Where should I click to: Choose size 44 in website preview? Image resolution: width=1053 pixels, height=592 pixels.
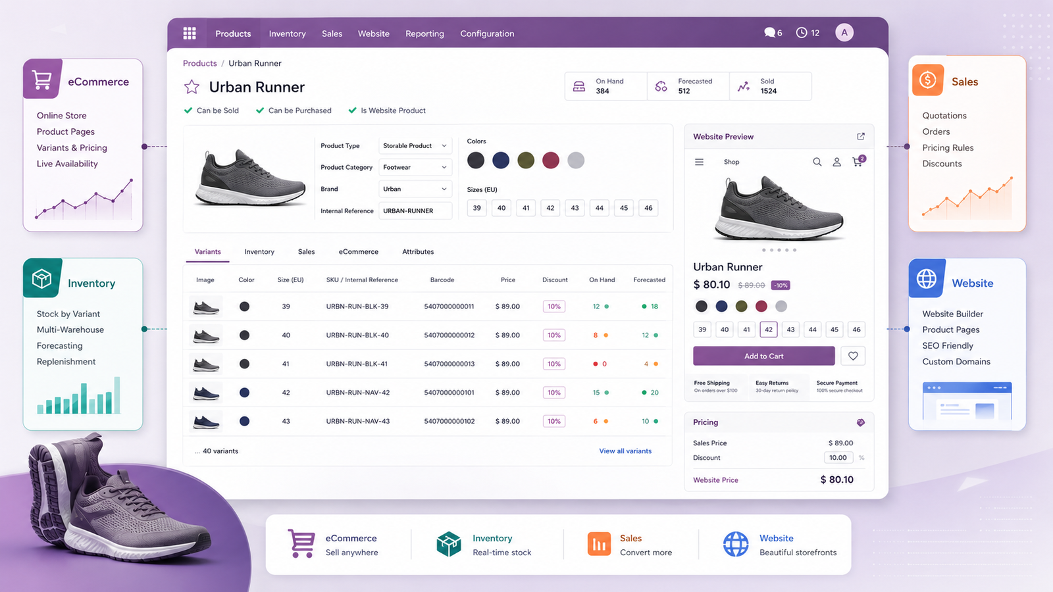coord(813,330)
